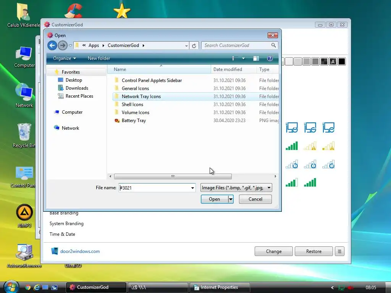Select Desktop under Favorites
391x293 pixels.
tap(74, 80)
